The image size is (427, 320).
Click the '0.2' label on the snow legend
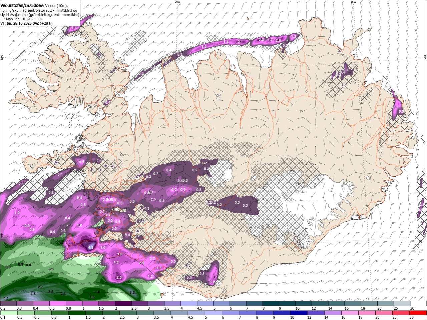[3, 308]
